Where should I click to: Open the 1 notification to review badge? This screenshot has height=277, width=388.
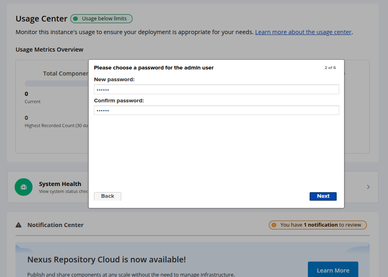(318, 225)
